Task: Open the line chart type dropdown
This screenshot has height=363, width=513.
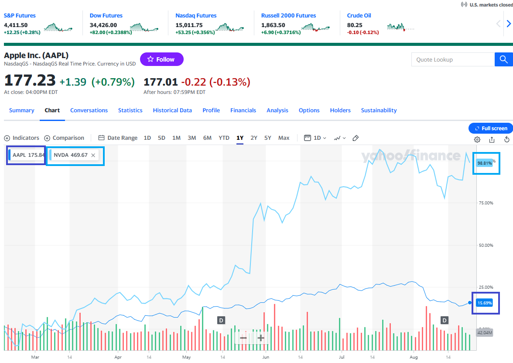Action: (x=339, y=138)
